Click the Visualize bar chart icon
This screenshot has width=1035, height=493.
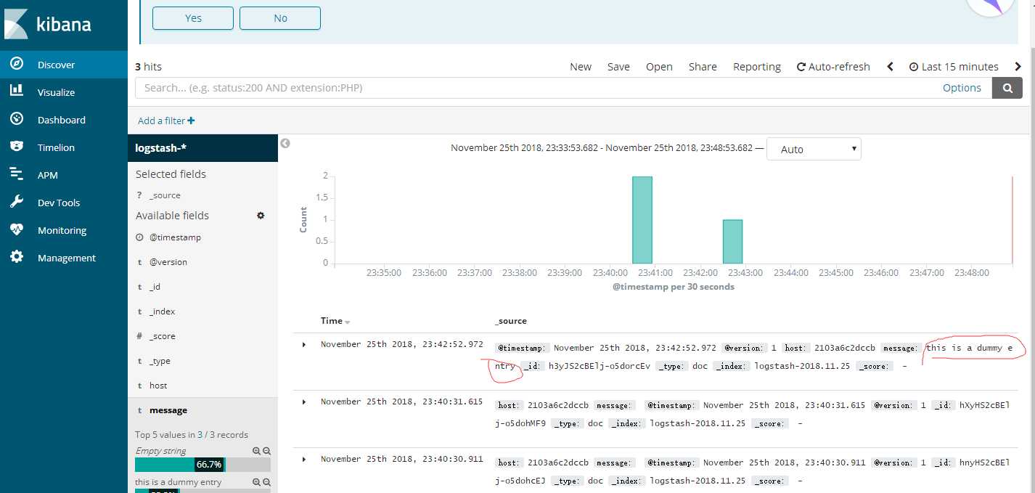point(17,91)
